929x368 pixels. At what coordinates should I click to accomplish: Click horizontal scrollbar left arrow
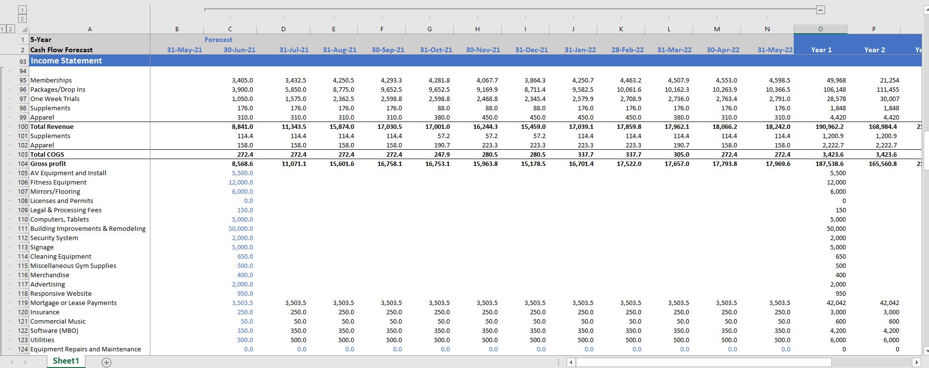point(571,362)
